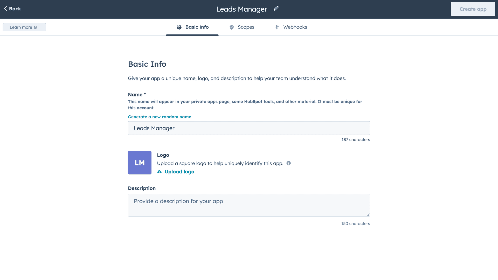Viewport: 498px width, 280px height.
Task: Click the lightning icon next to Webhooks
Action: point(277,27)
